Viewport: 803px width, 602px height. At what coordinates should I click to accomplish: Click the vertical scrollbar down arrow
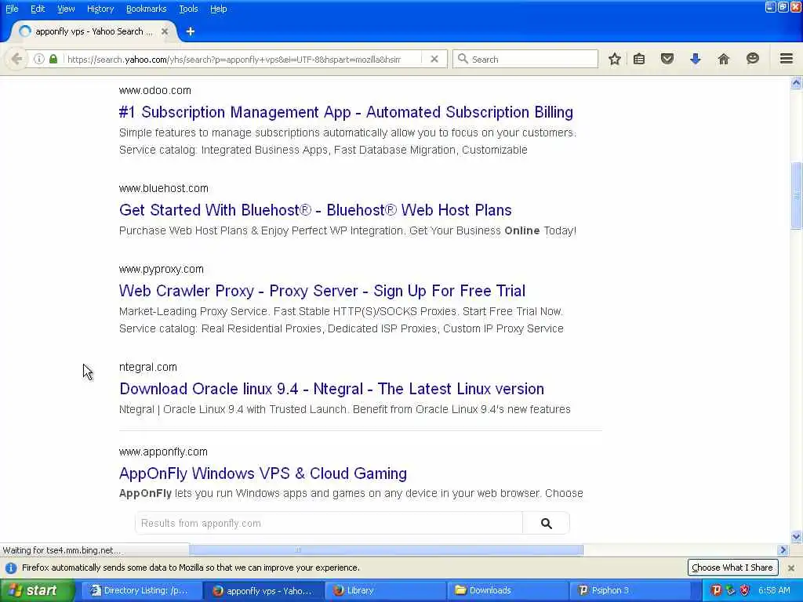pos(797,536)
